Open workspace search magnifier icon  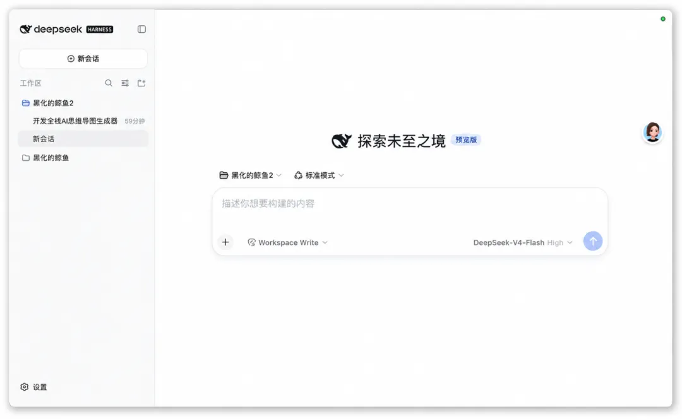(109, 83)
